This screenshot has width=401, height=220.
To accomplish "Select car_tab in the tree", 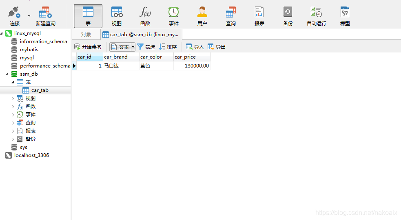I will 40,90.
